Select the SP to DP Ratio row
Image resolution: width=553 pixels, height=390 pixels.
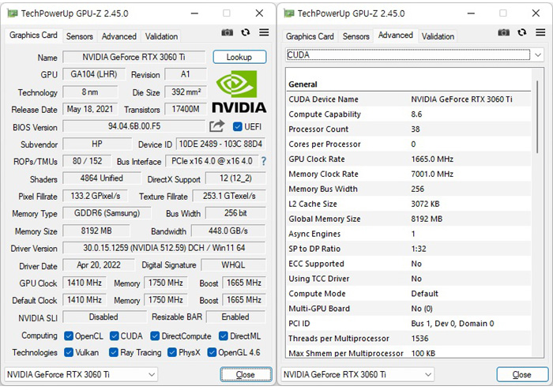click(x=409, y=249)
